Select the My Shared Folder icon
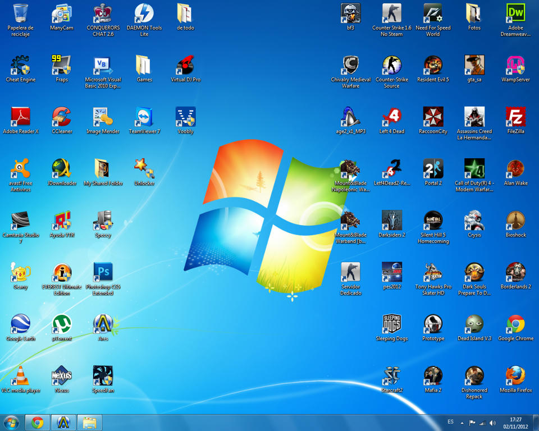The height and width of the screenshot is (431, 539). (x=103, y=169)
